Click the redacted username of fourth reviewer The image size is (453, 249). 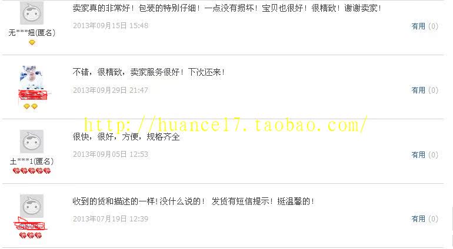tap(31, 224)
